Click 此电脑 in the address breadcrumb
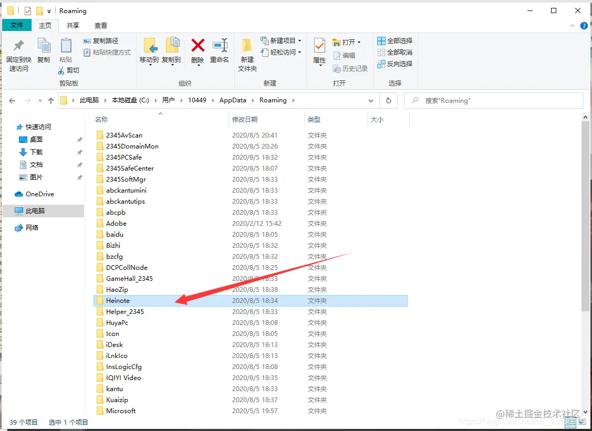592x431 pixels. (89, 100)
